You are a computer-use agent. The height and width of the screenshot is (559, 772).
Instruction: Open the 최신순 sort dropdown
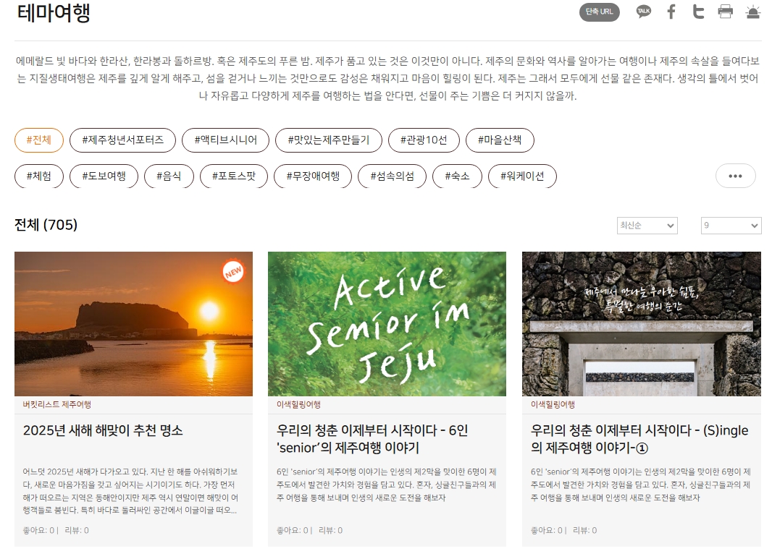pos(647,225)
